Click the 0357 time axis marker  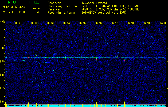tap(115, 23)
